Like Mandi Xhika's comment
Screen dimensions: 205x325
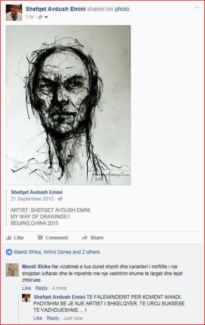[x=27, y=288]
